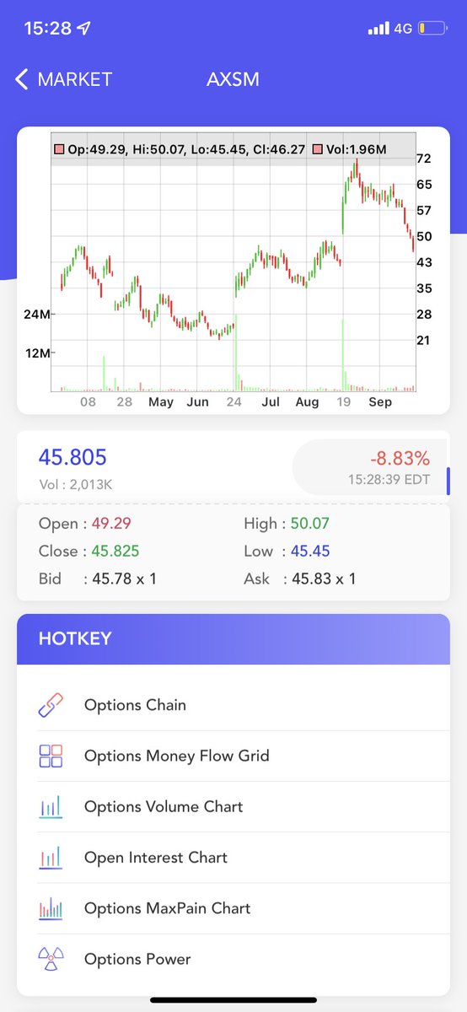The image size is (467, 1012).
Task: Tap the Vol:1.96M legend entry
Action: [x=350, y=150]
